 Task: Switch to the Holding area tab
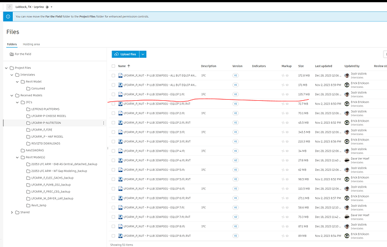(x=31, y=44)
